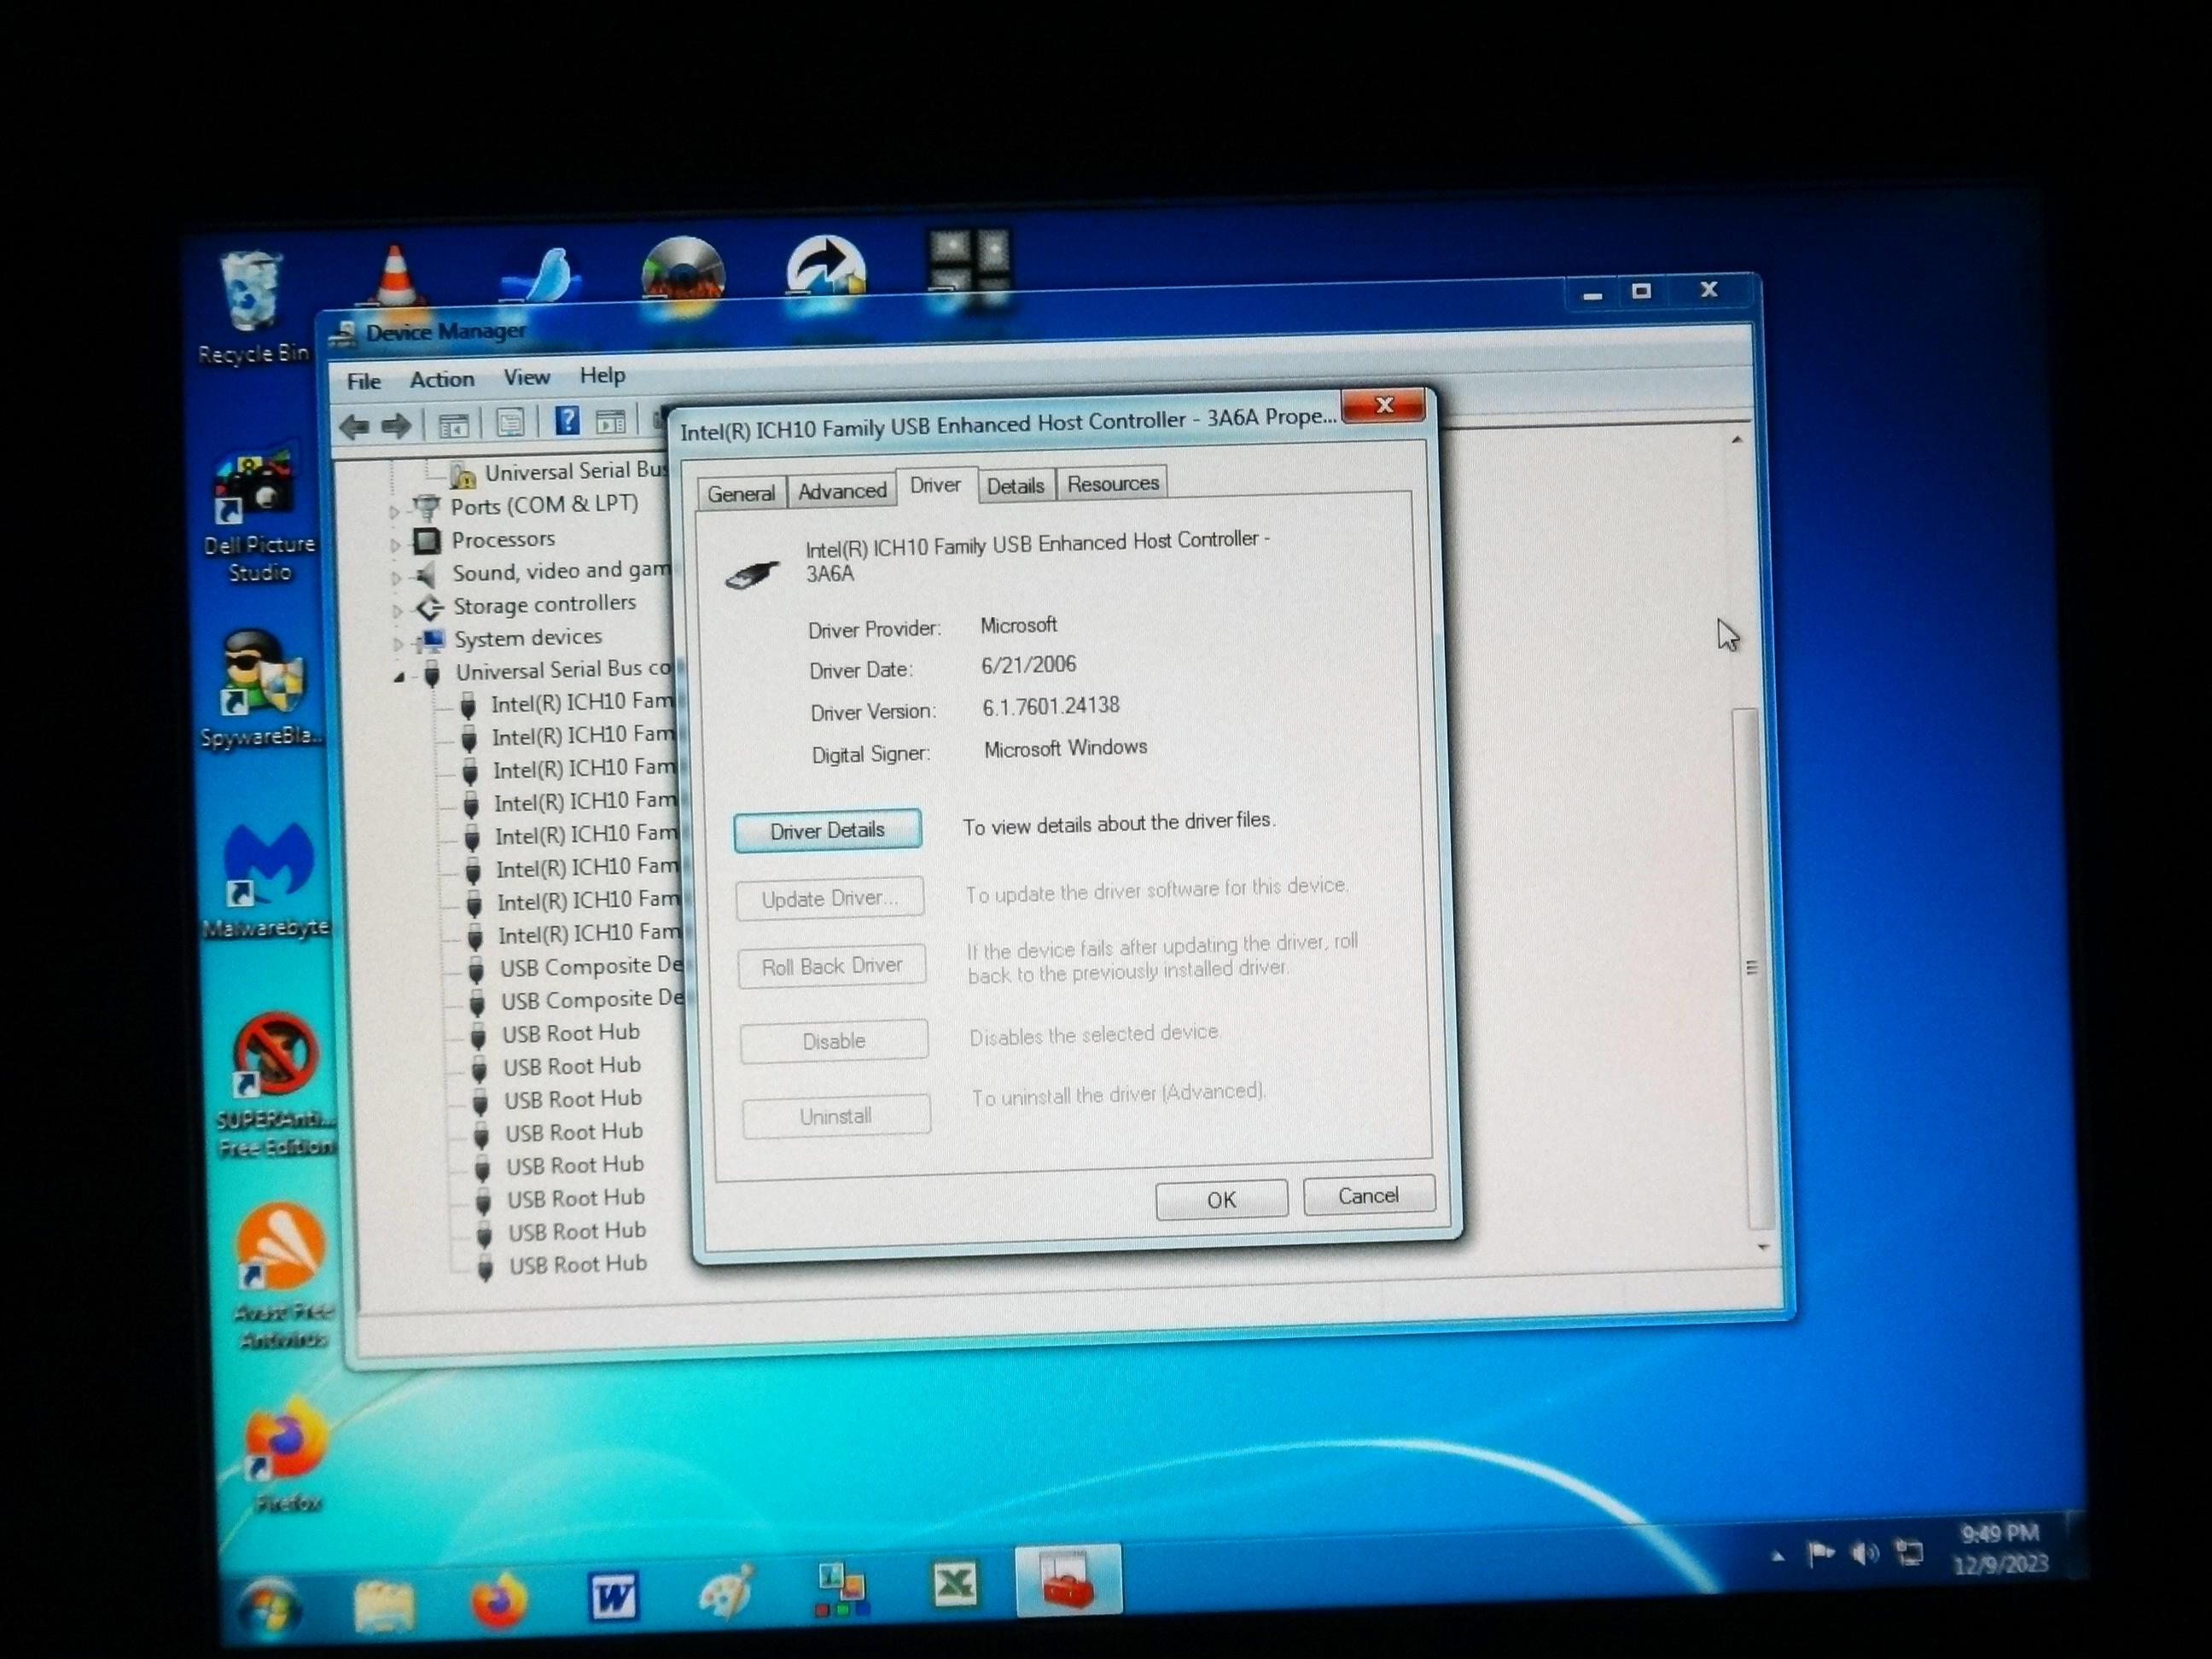Switch to the General tab
Image resolution: width=2212 pixels, height=1659 pixels.
(741, 493)
